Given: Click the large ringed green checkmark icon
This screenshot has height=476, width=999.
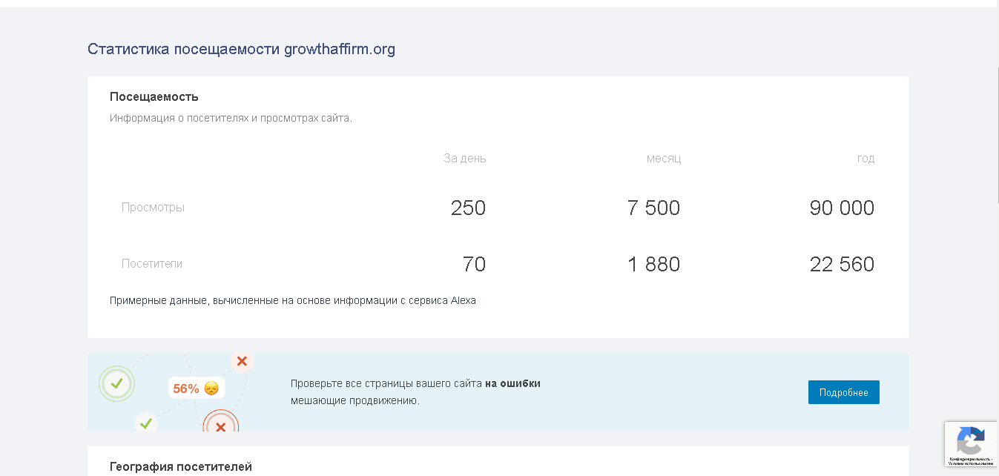Looking at the screenshot, I should 116,383.
